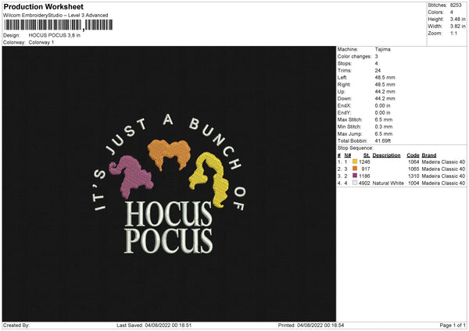Click stitch count '1186' in stop row 3

click(364, 176)
